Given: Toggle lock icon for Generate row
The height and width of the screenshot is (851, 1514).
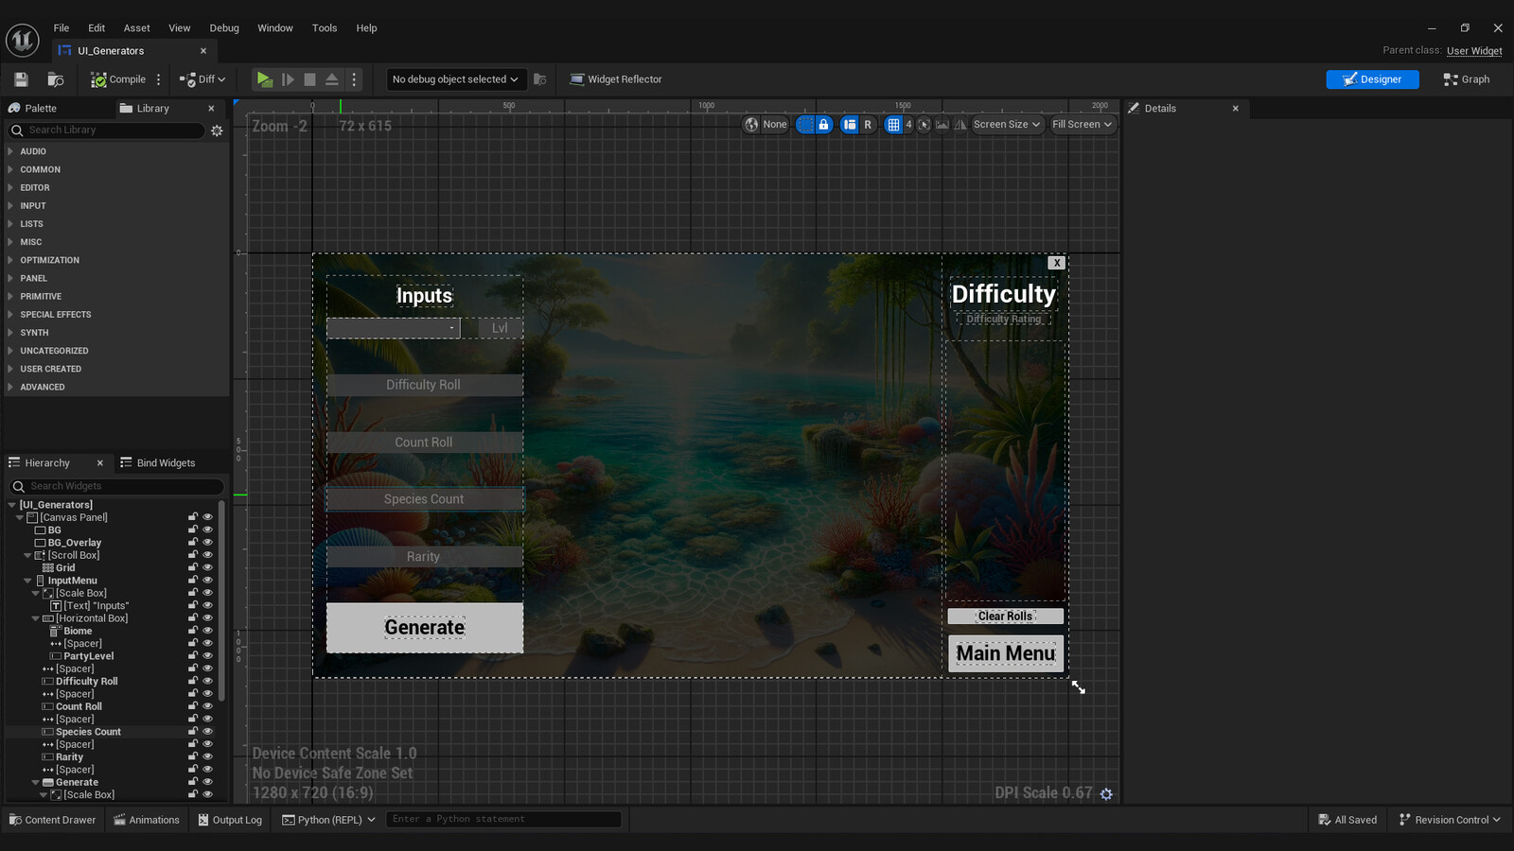Looking at the screenshot, I should 193,782.
